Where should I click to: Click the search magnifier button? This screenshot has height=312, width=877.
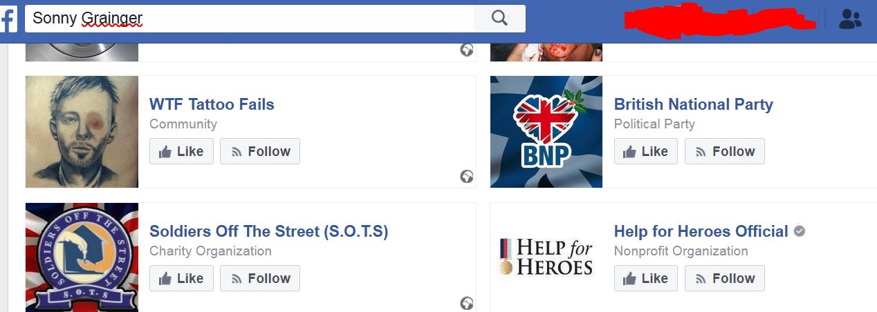click(x=499, y=19)
